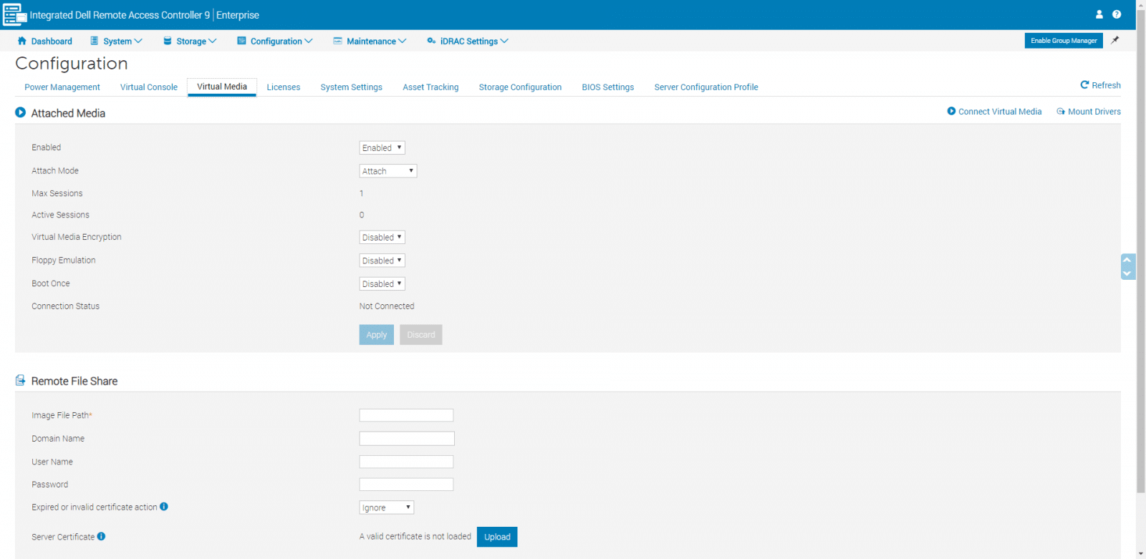This screenshot has height=559, width=1146.
Task: Switch to the BIOS Settings tab
Action: pyautogui.click(x=607, y=87)
